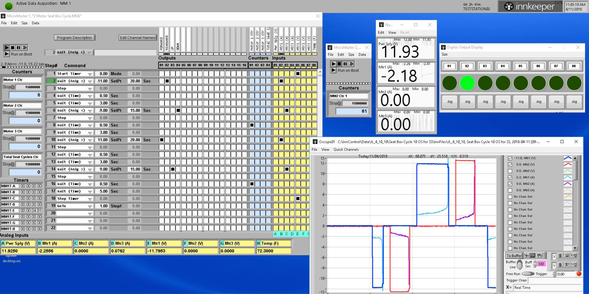Enable the Mtr3 (V) channel checkbox
The image size is (589, 294).
pos(510,171)
